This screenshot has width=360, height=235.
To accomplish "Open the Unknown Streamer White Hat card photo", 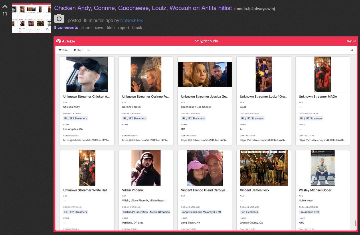I will click(x=87, y=168).
